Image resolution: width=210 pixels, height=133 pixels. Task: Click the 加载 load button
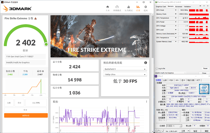pos(9,103)
